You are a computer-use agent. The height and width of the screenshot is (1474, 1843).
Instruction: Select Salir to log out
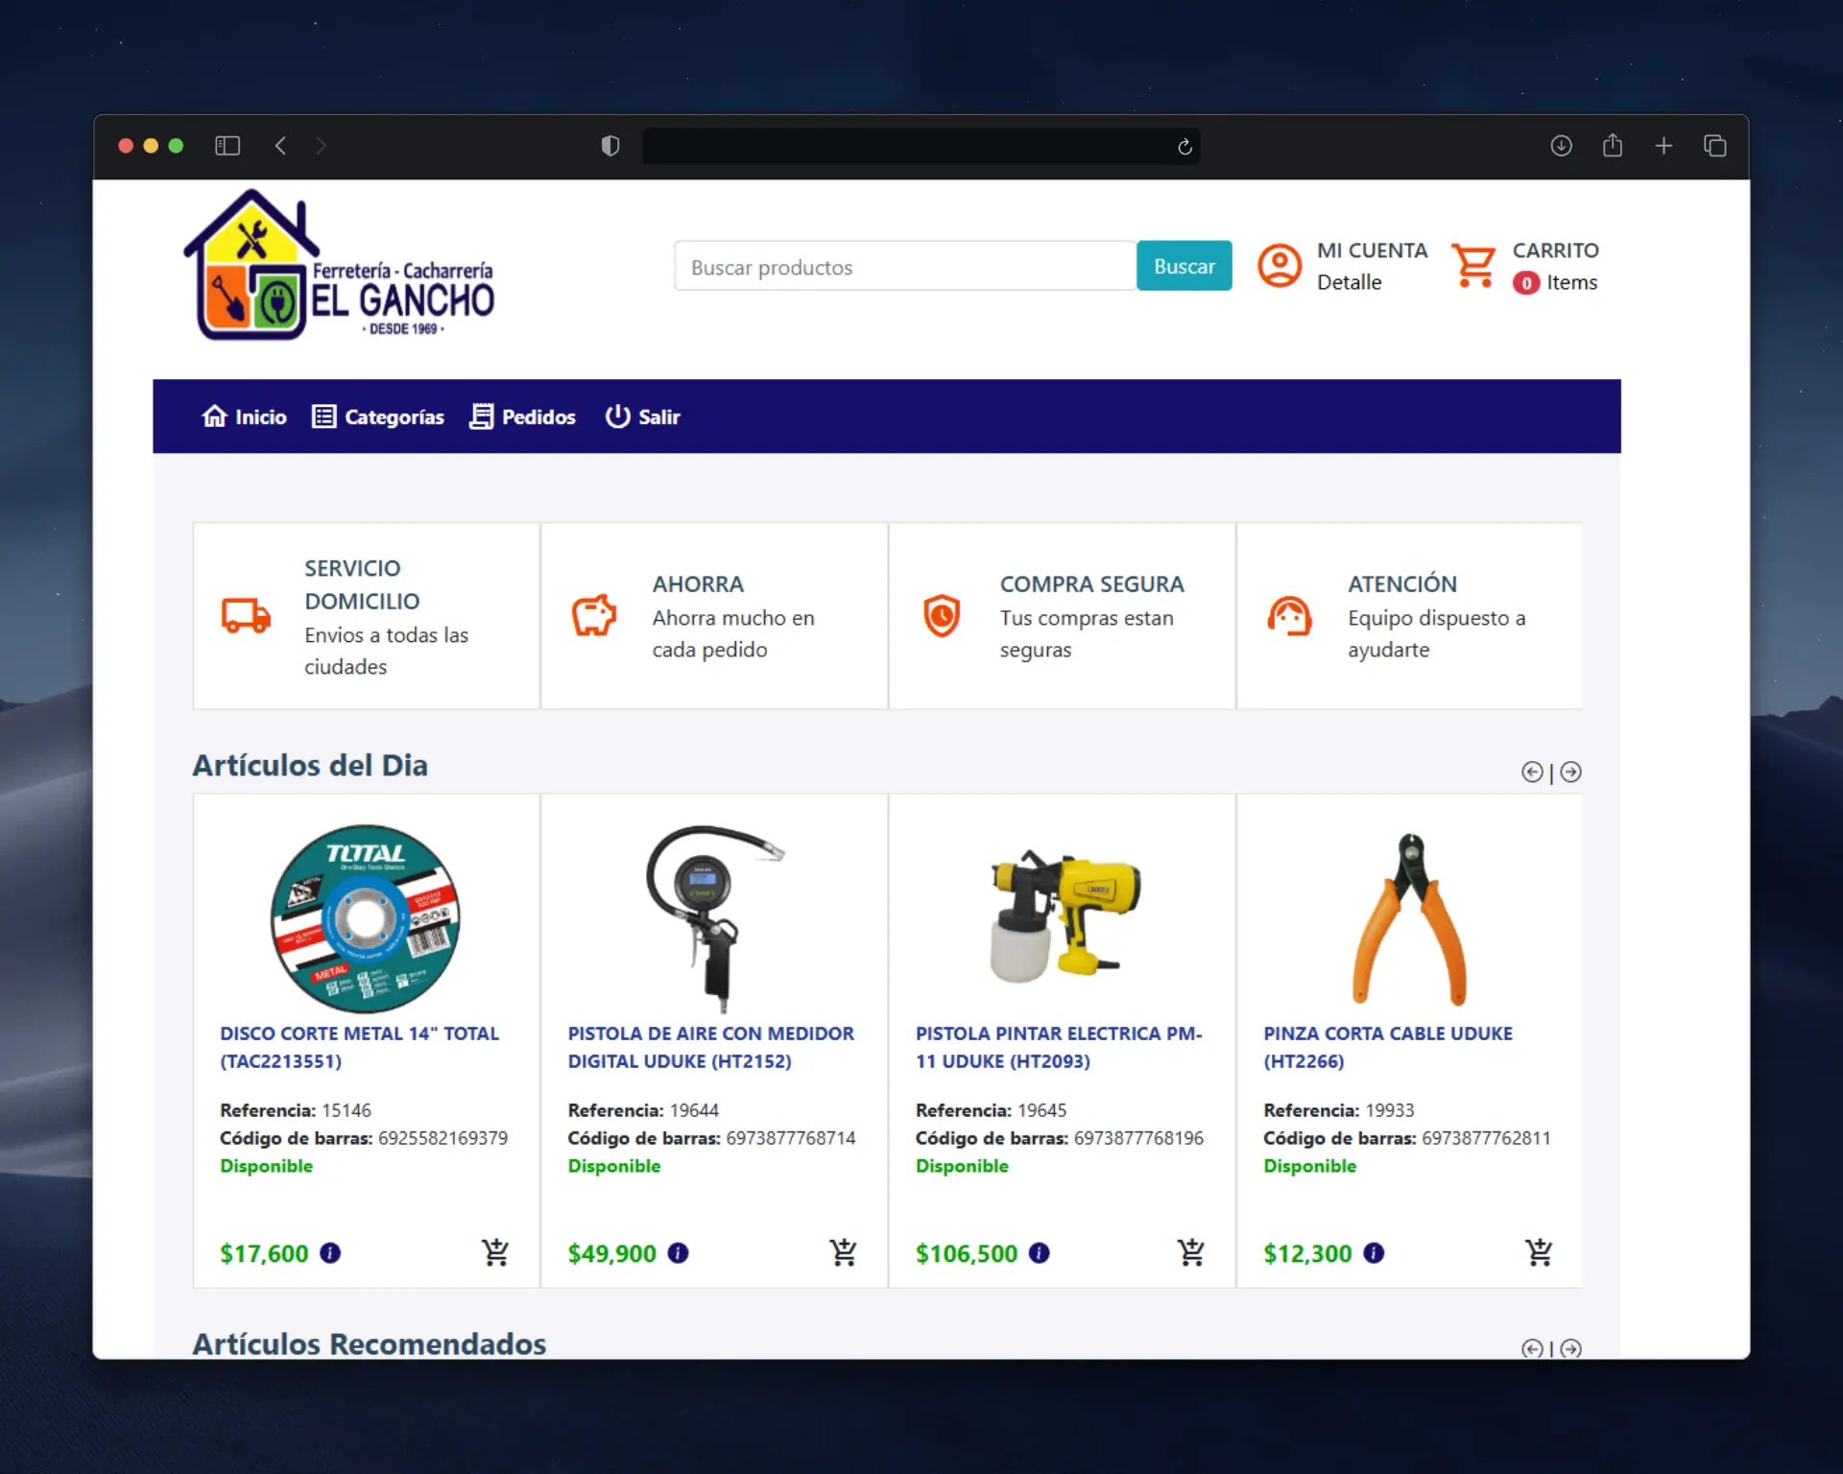(642, 416)
